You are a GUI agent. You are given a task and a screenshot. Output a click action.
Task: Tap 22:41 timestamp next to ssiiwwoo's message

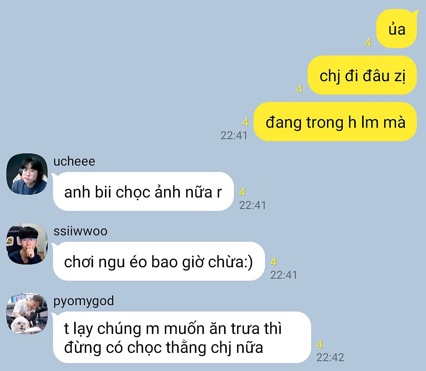tap(284, 275)
